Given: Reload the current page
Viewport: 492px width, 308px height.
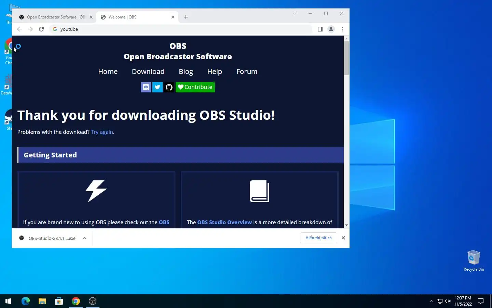Looking at the screenshot, I should (x=41, y=29).
